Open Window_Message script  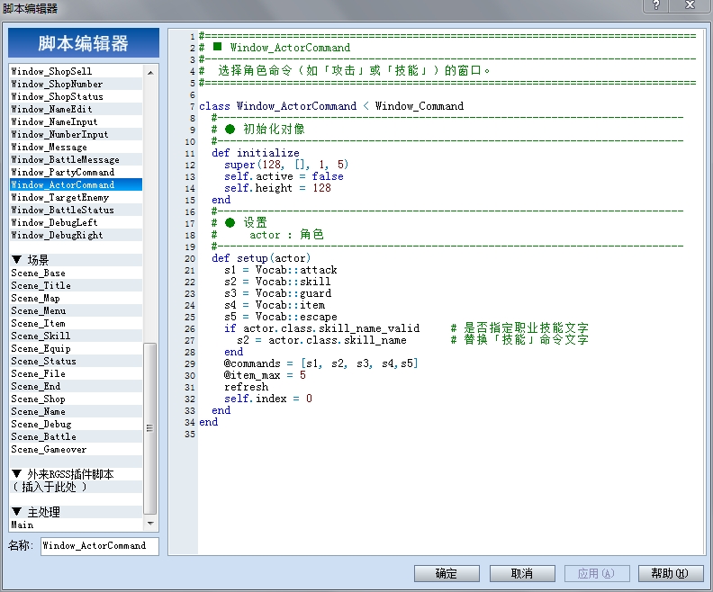point(76,147)
